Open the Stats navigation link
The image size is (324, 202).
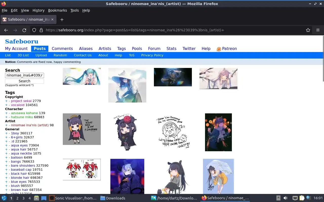(x=171, y=49)
